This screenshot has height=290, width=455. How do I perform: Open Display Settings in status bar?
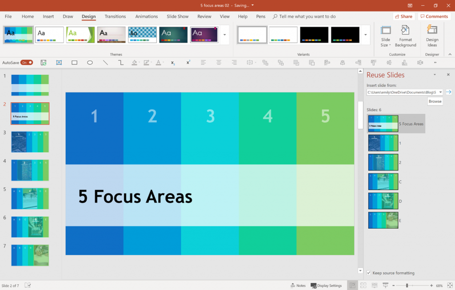327,285
